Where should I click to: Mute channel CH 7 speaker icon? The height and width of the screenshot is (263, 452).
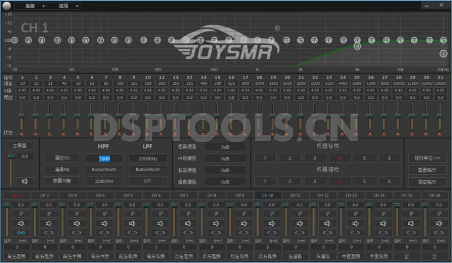pyautogui.click(x=188, y=223)
